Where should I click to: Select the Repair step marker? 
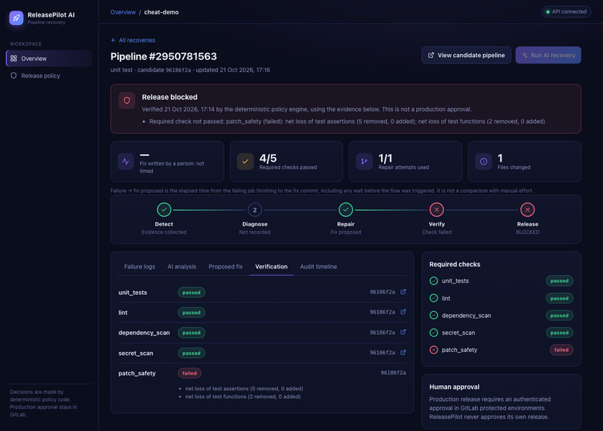tap(346, 210)
